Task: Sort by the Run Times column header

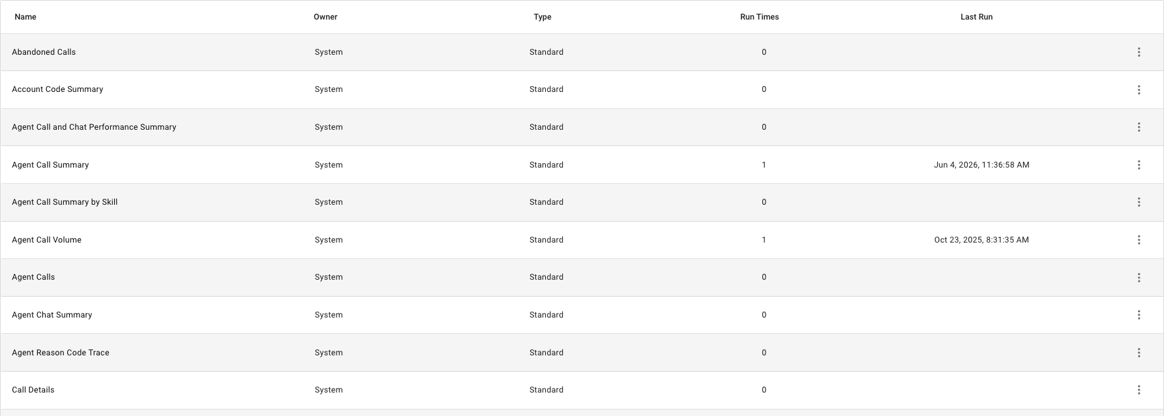Action: click(x=759, y=17)
